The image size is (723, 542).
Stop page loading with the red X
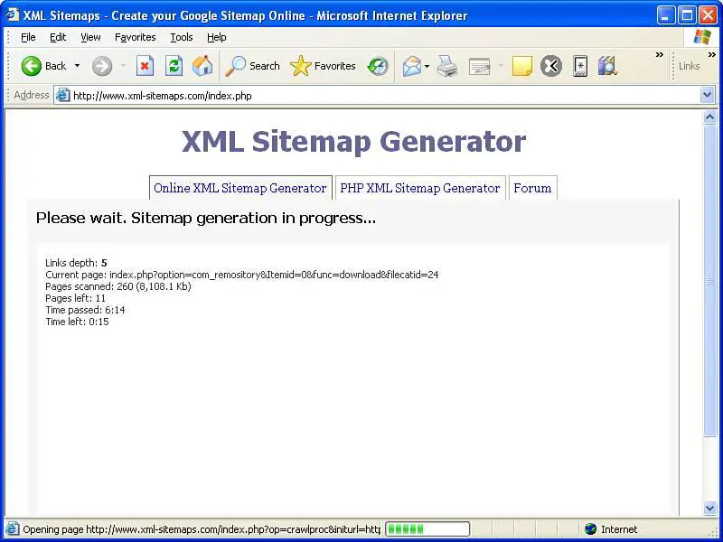tap(145, 66)
